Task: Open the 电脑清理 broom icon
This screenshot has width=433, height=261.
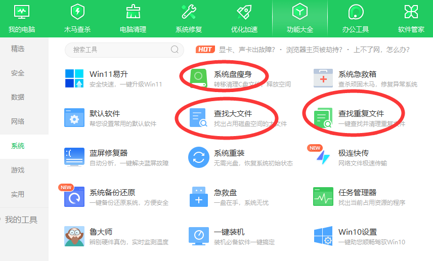Action: [133, 12]
